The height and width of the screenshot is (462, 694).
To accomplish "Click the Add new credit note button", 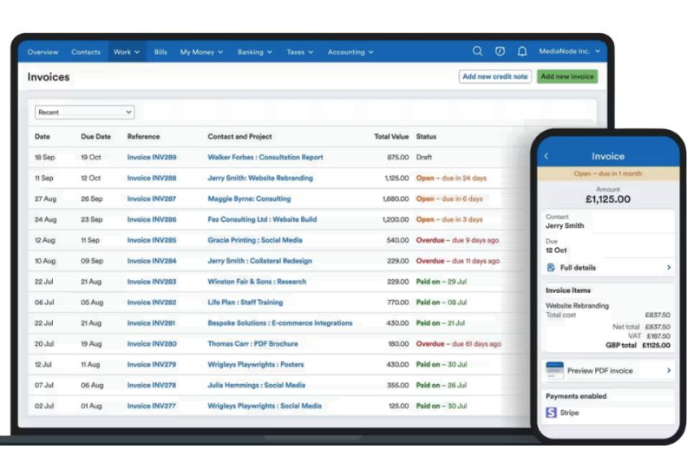I will (x=494, y=76).
